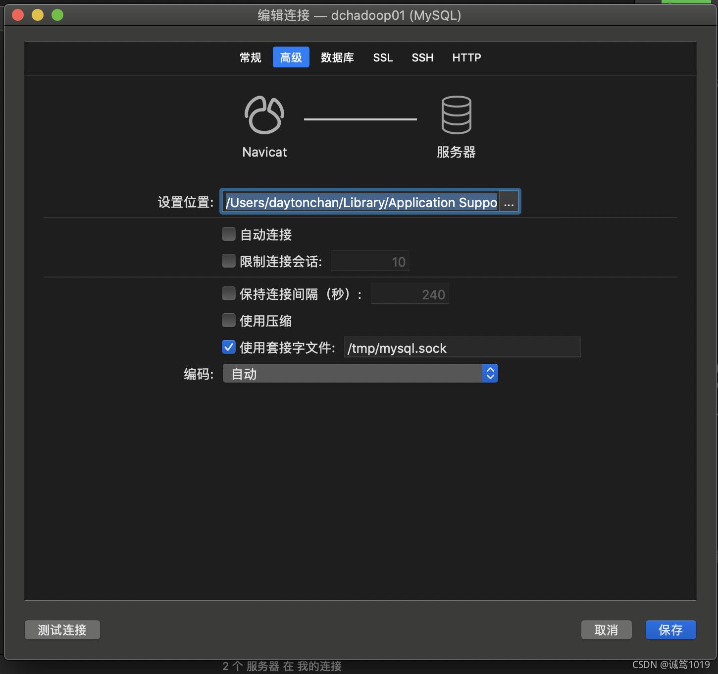Close the edit connection window
718x674 pixels.
pos(18,15)
